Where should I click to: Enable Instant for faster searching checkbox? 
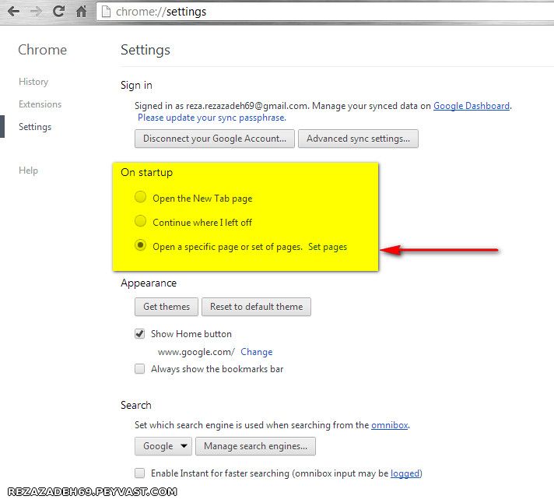pos(139,473)
